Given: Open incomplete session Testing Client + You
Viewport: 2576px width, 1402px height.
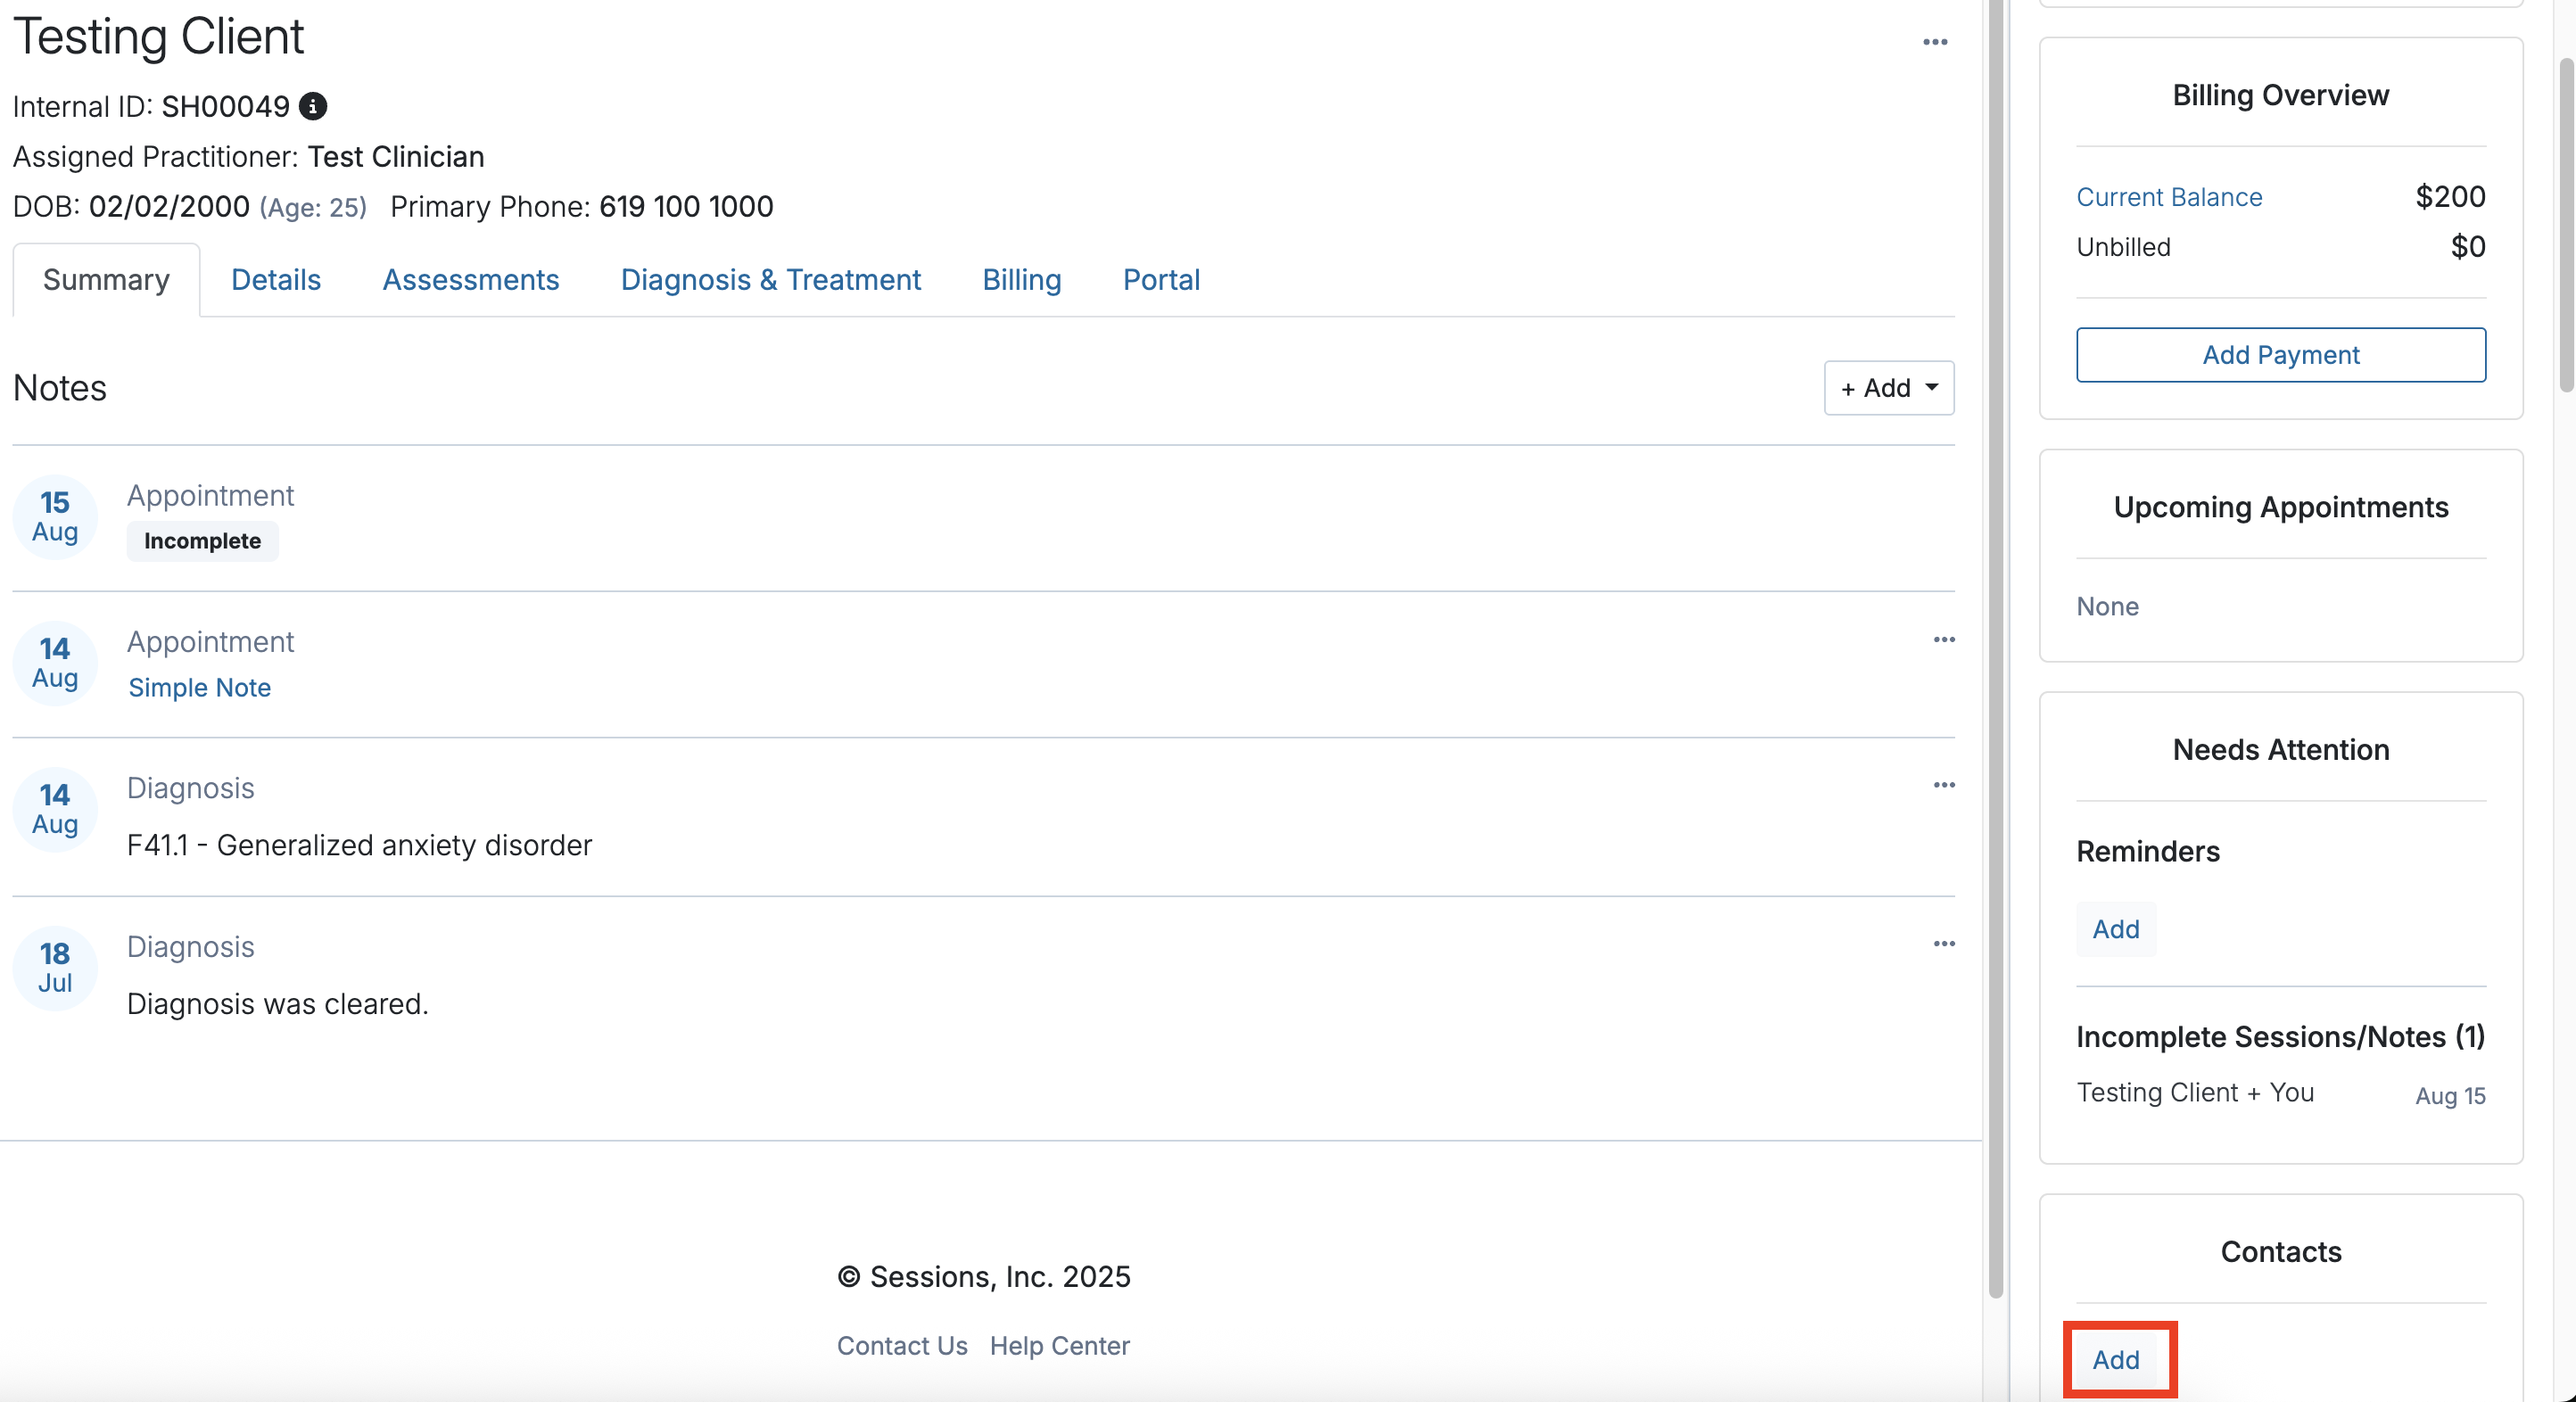Looking at the screenshot, I should [x=2195, y=1093].
